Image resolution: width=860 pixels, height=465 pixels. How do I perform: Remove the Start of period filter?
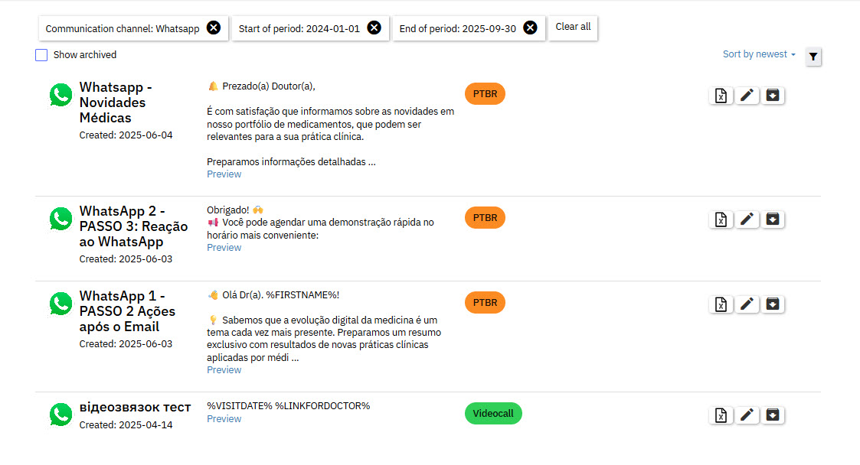click(374, 28)
